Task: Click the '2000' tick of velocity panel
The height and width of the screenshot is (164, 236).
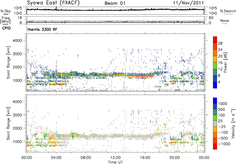Action: click(x=17, y=128)
